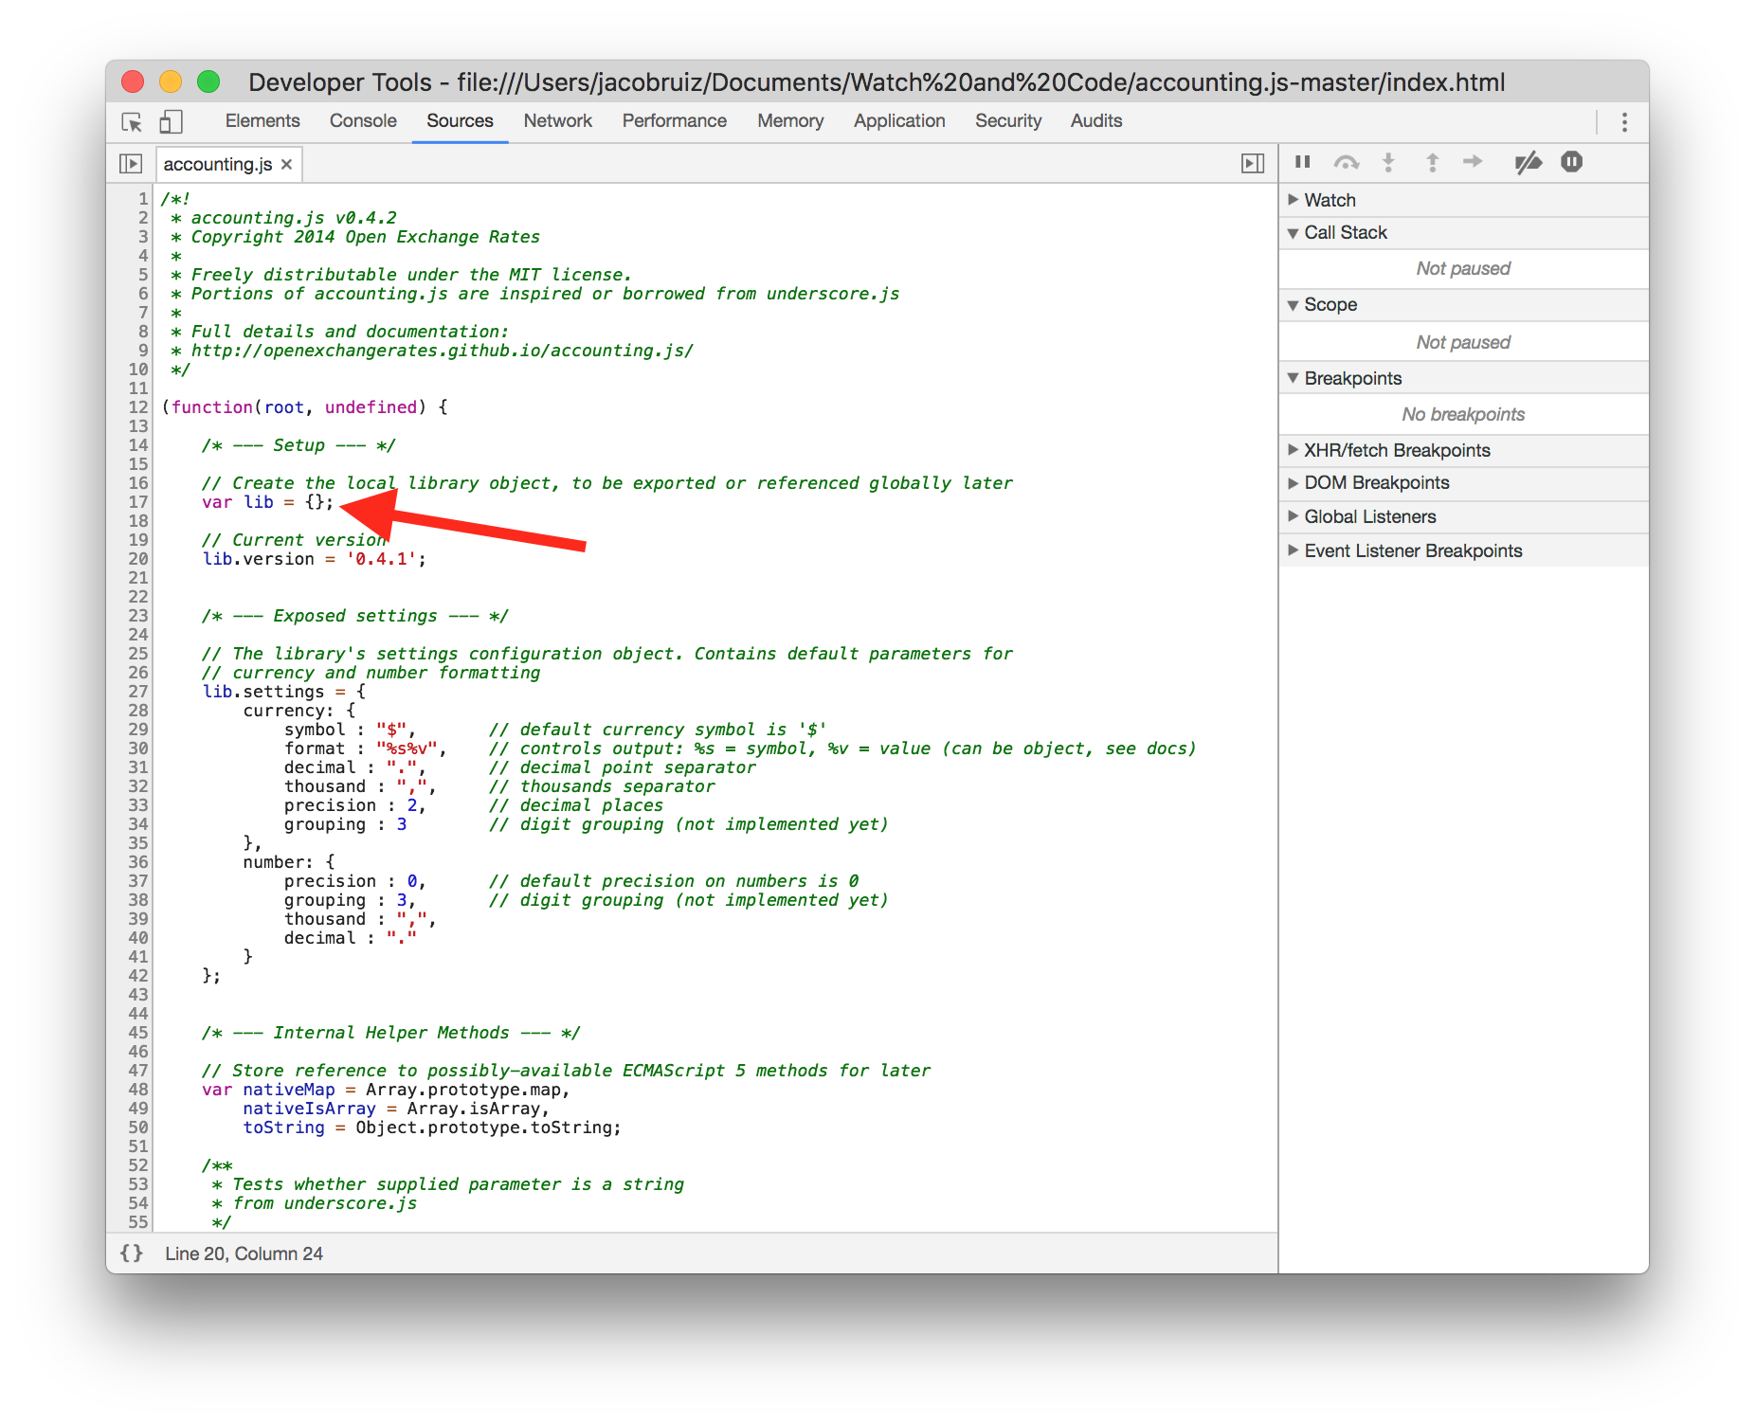Click the 'number: {' code line
The image size is (1755, 1425).
pyautogui.click(x=289, y=862)
